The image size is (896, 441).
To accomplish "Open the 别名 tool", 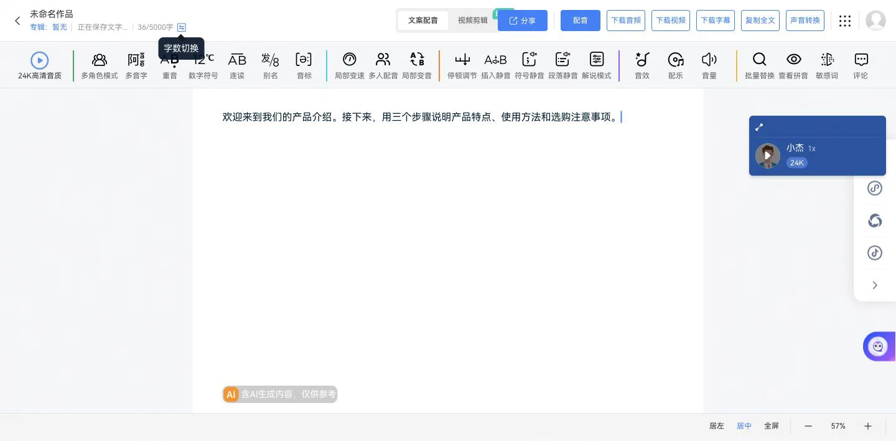I will (271, 66).
